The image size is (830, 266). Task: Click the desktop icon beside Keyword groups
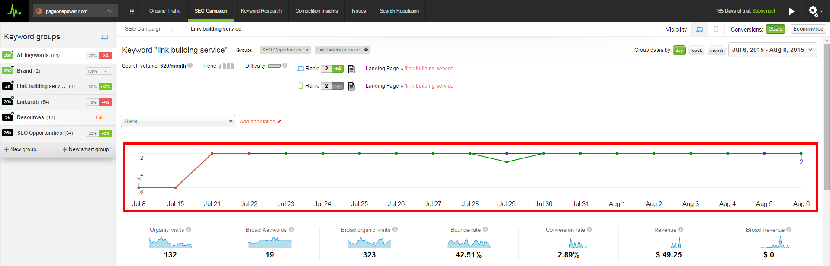[105, 37]
